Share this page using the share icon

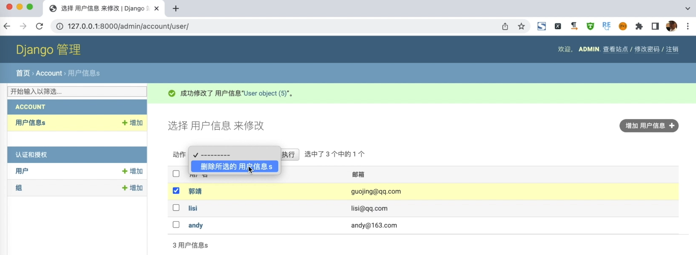pyautogui.click(x=505, y=26)
